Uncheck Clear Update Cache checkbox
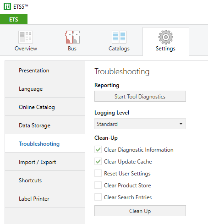Viewport: 208px width, 224px height. pos(98,161)
